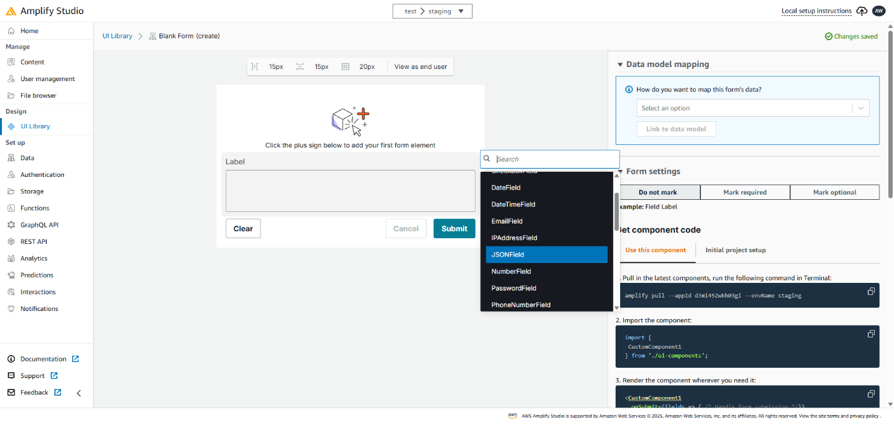Click the Search field in the dropdown

coord(550,159)
